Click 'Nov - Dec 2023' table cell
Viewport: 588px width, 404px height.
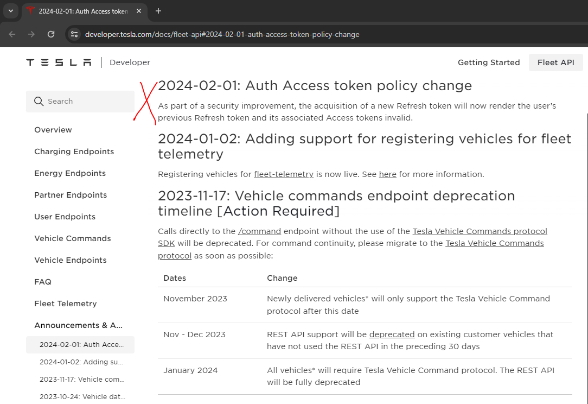point(194,334)
